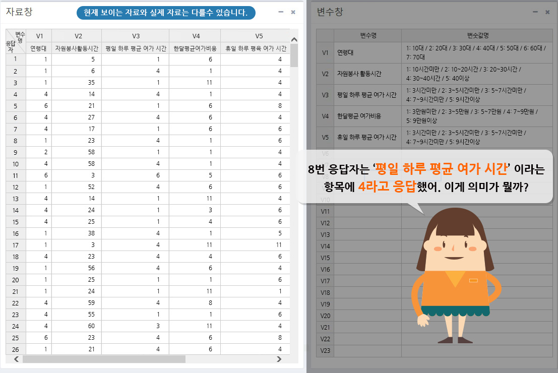Image resolution: width=558 pixels, height=373 pixels.
Task: Click the V3 value for respondent 8
Action: coord(136,141)
